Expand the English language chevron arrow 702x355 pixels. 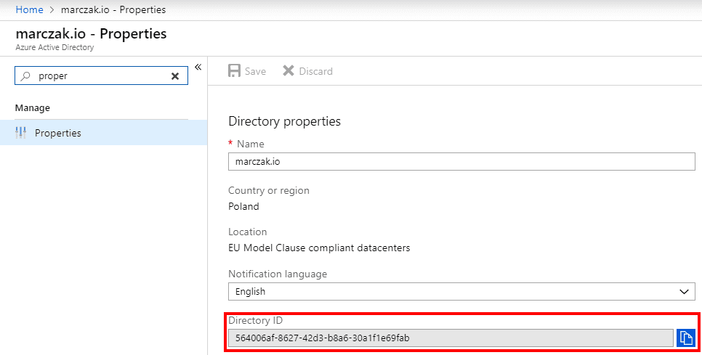[683, 291]
